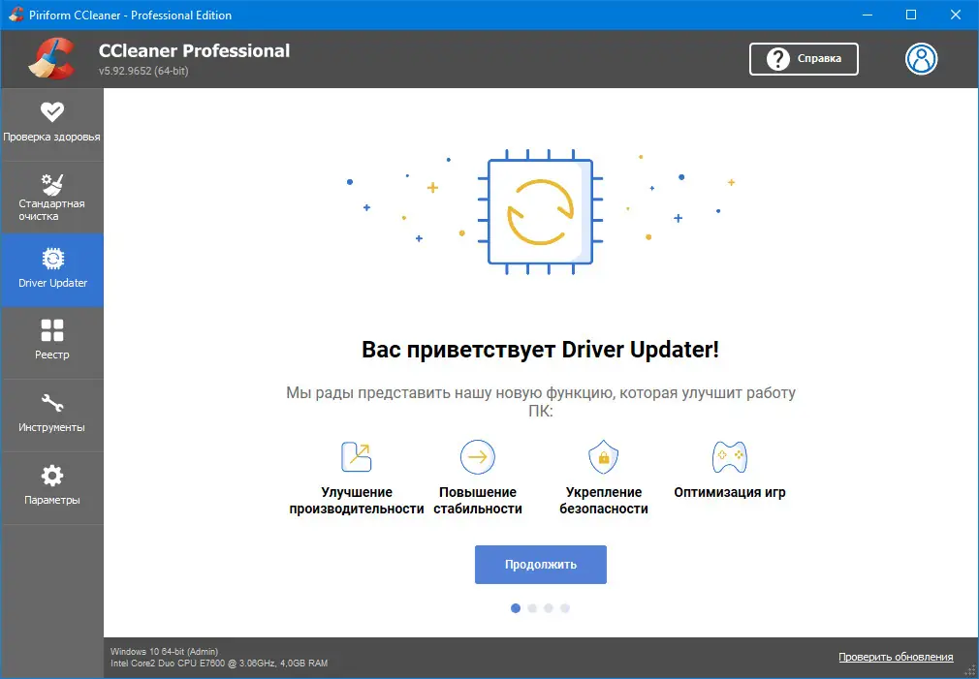Click the CCleaner logo in header

tap(51, 59)
